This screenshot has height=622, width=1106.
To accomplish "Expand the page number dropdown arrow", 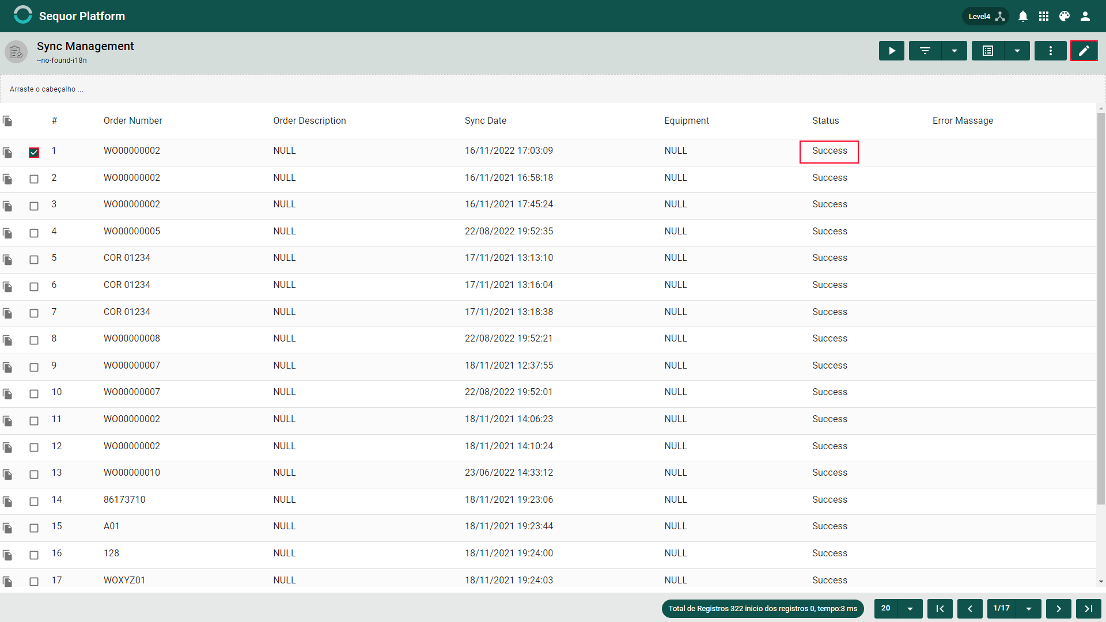I will (x=1029, y=609).
